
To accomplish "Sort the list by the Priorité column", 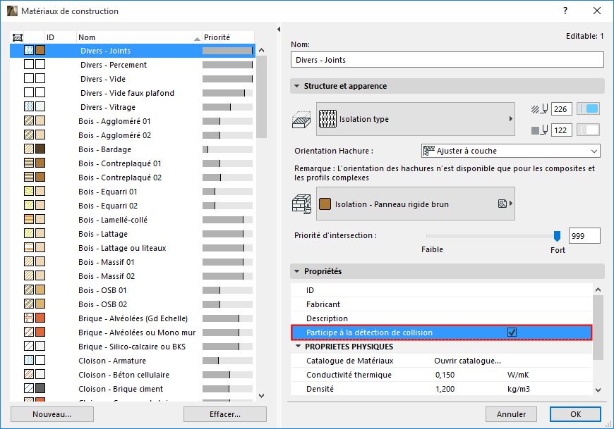I will click(229, 37).
